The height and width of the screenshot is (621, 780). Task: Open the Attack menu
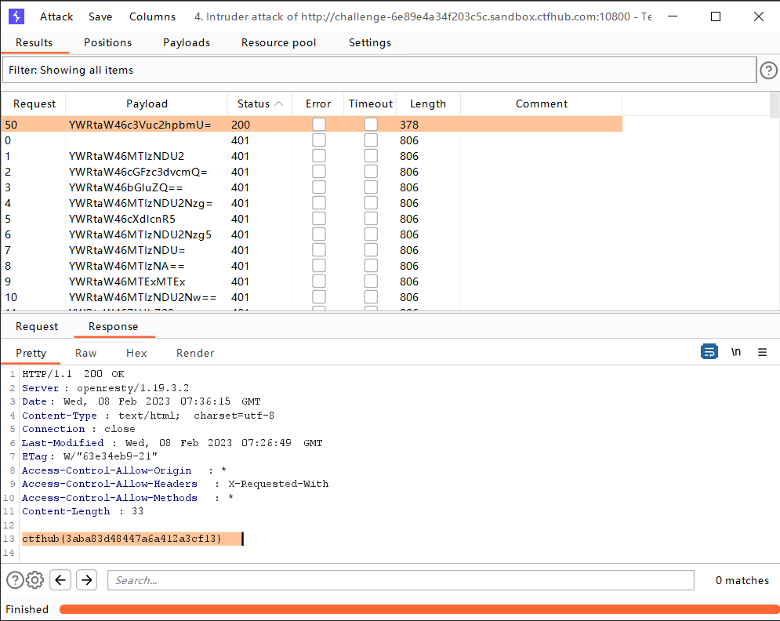pos(56,16)
